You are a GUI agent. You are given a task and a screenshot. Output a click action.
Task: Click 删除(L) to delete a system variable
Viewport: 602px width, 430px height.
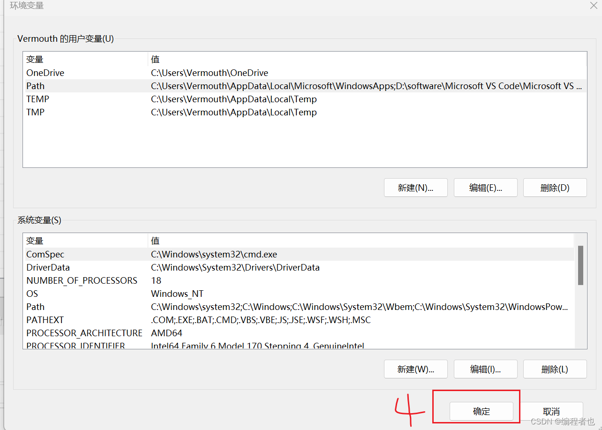pyautogui.click(x=555, y=369)
